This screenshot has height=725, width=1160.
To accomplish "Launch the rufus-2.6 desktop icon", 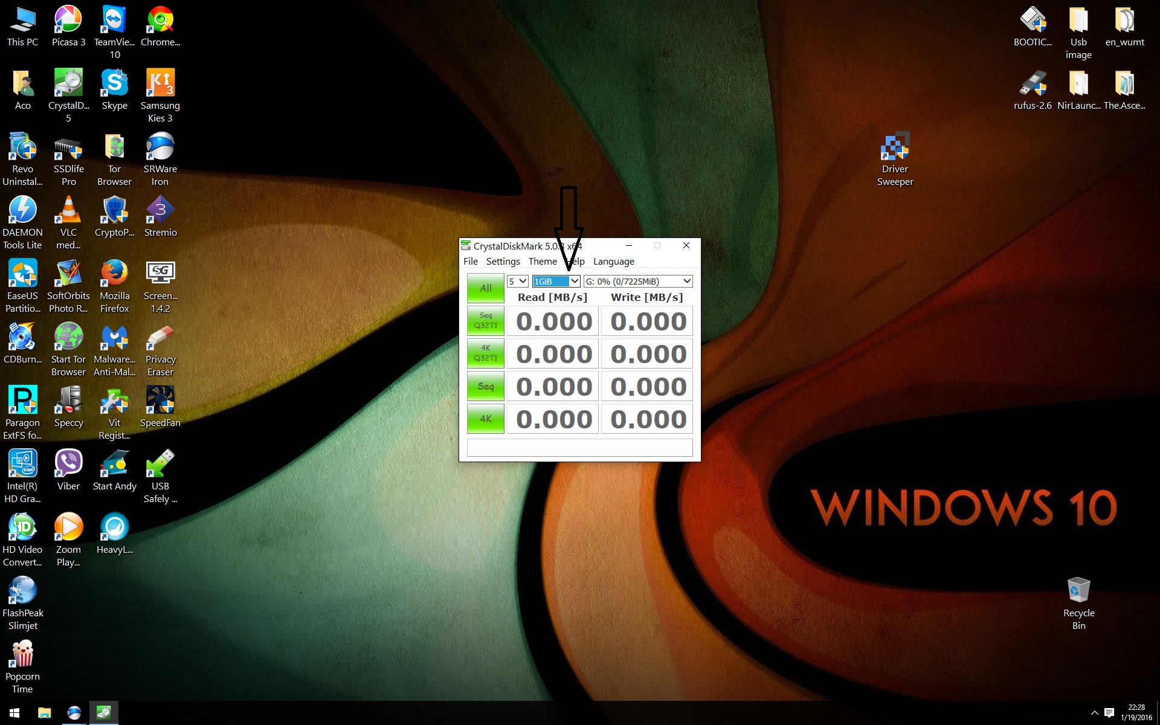I will (x=1033, y=84).
